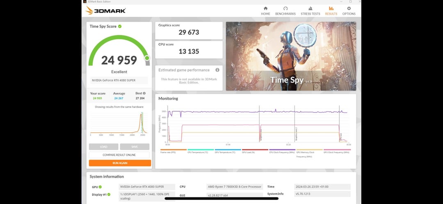The width and height of the screenshot is (443, 204).
Task: Click the green dot on the score gauge
Action: point(147,58)
